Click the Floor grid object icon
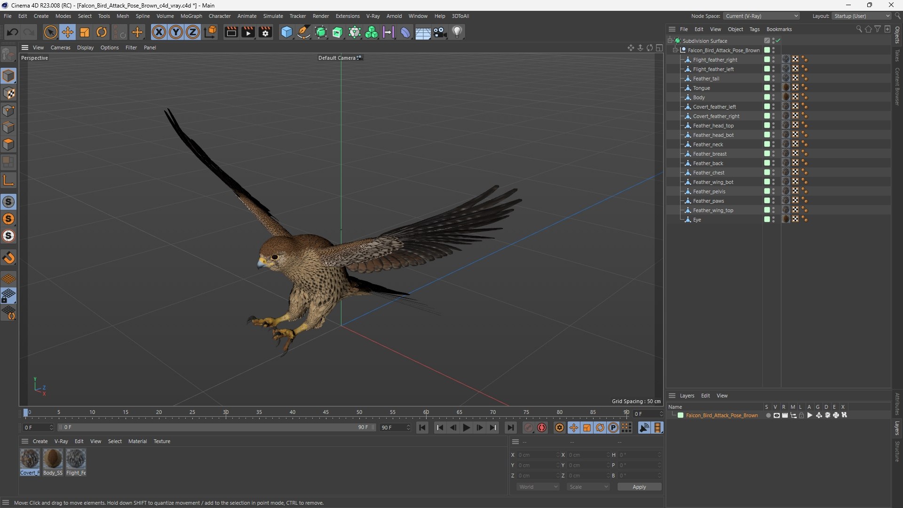Screen dimensions: 903x508 pyautogui.click(x=423, y=32)
